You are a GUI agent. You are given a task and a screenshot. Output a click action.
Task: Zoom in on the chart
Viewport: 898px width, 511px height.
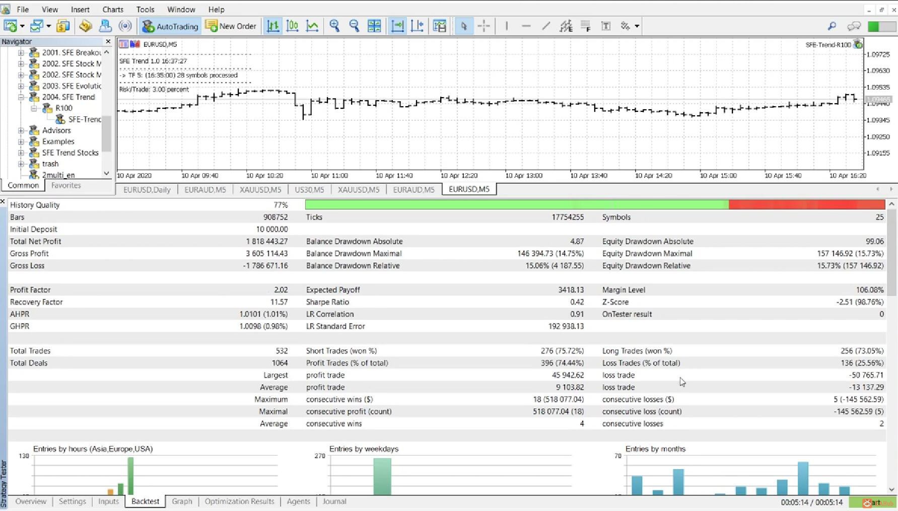(x=334, y=26)
